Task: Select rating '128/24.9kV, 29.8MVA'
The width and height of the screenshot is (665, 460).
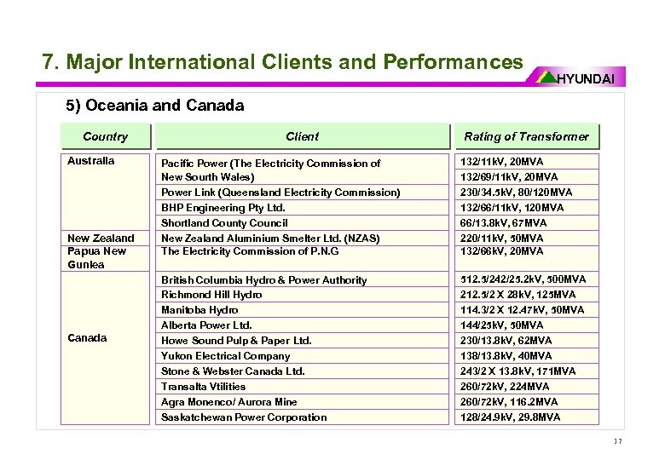Action: (x=526, y=417)
